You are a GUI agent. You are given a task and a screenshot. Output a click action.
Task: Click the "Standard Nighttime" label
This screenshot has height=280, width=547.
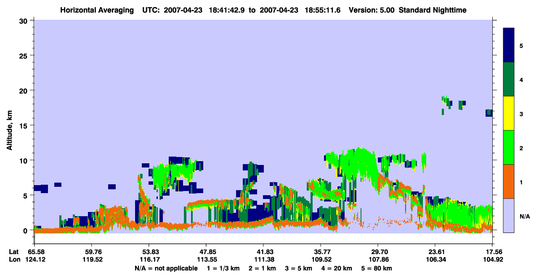click(433, 10)
